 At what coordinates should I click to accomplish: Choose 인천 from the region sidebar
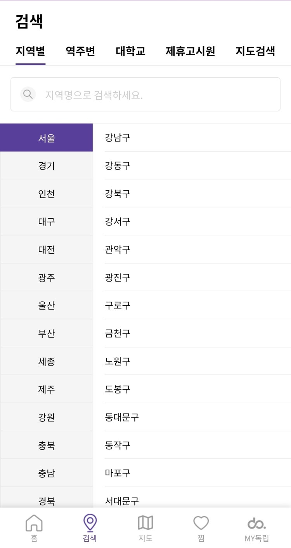(47, 193)
